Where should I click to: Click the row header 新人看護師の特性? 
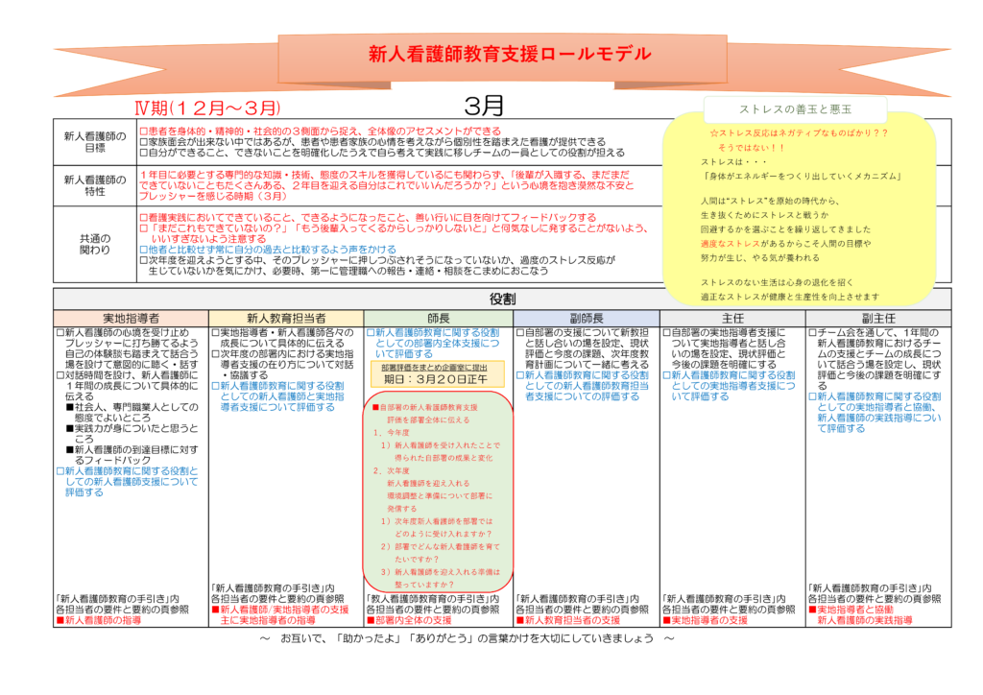[95, 185]
